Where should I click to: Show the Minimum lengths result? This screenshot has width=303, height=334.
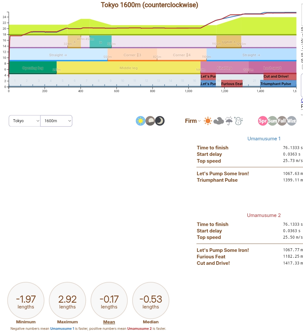click(26, 300)
